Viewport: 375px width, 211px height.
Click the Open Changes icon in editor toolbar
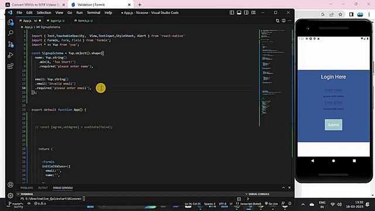[x=277, y=21]
